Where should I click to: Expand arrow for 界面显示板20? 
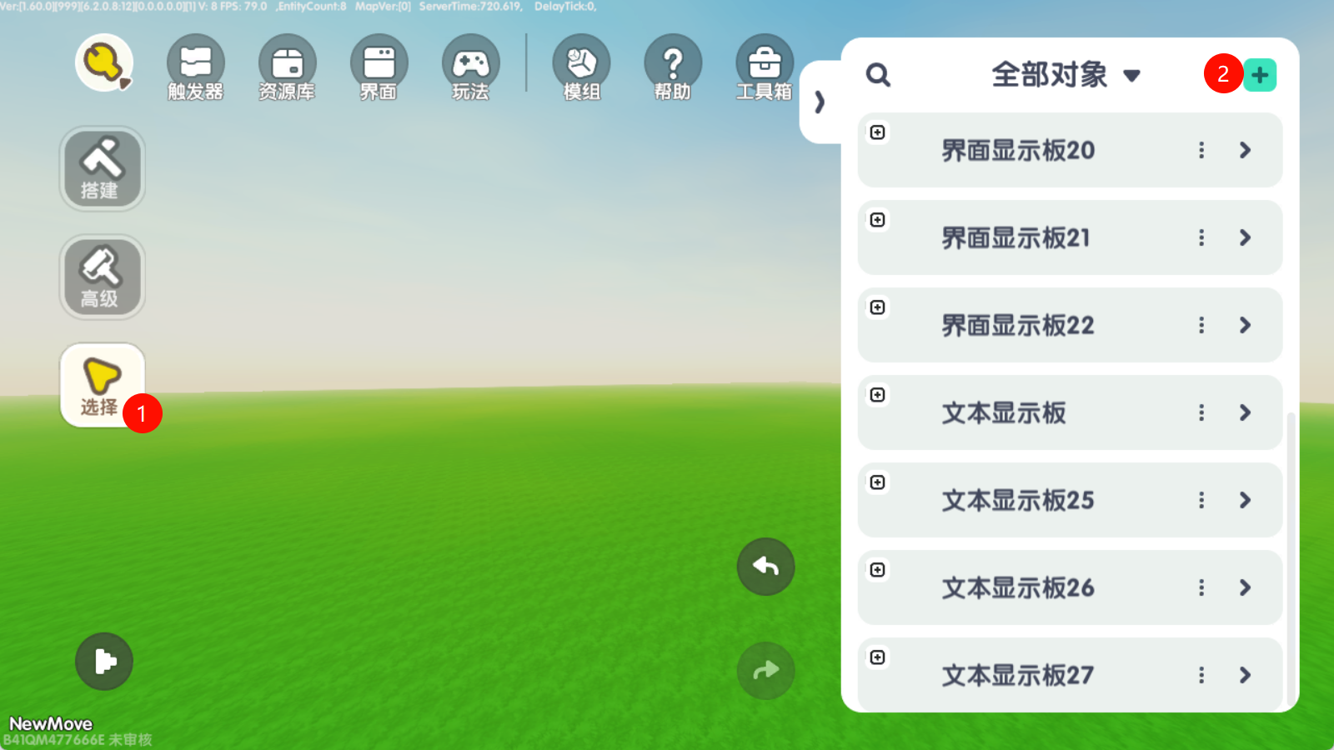(x=1245, y=150)
